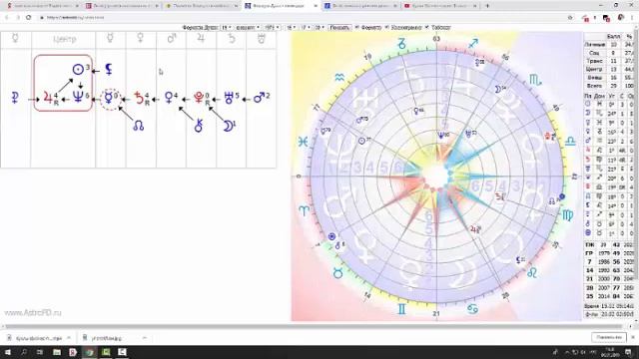Click the Uranus symbol in the formula chain
This screenshot has width=639, height=359.
coord(229,98)
